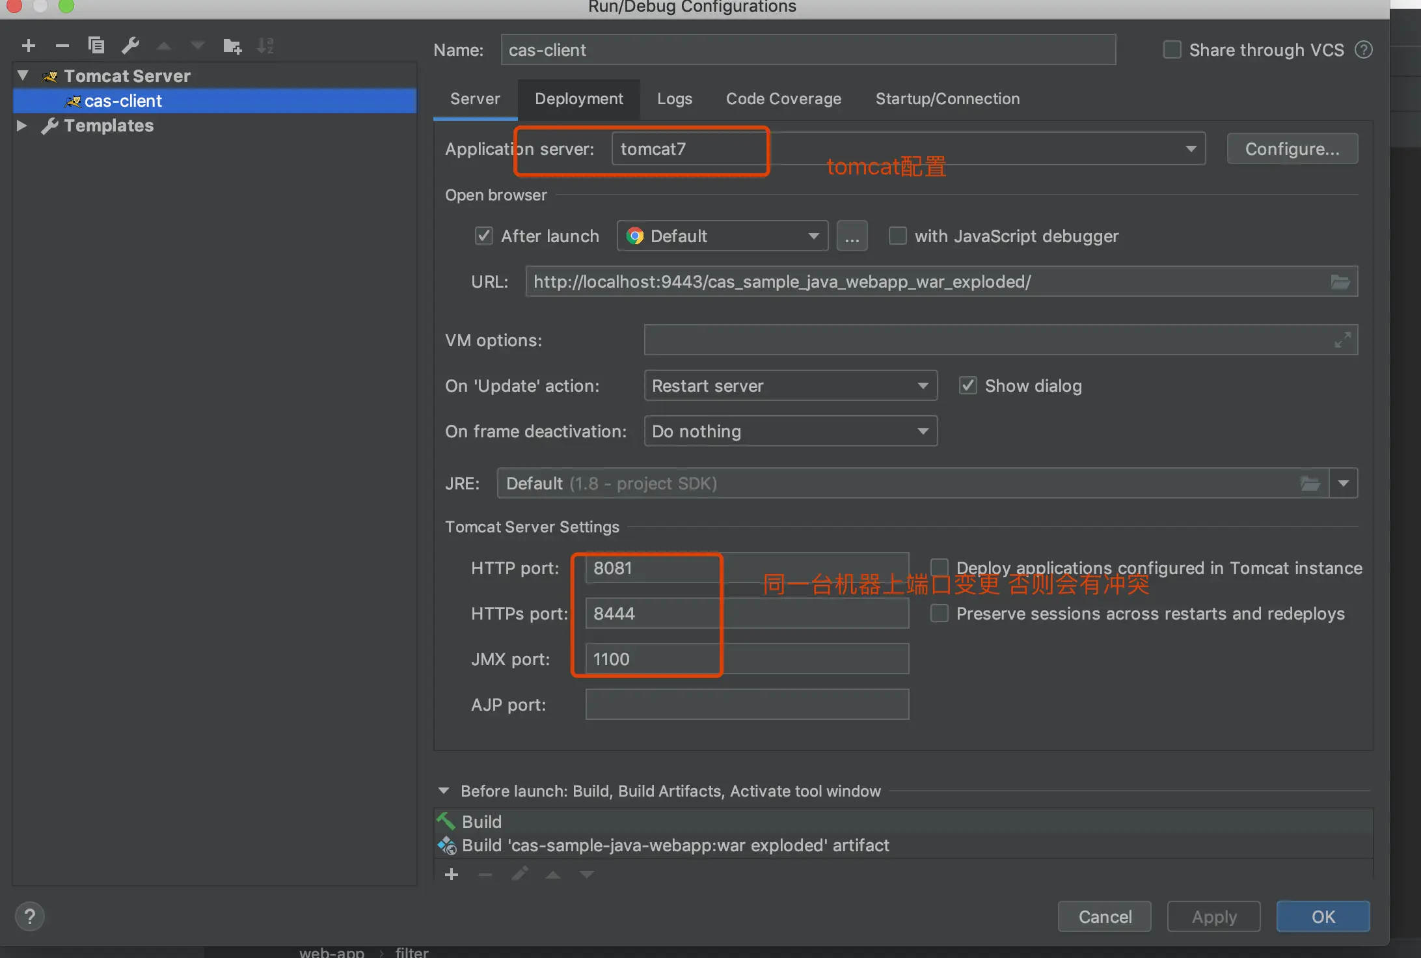This screenshot has width=1421, height=958.
Task: Click the copy configuration icon
Action: (x=96, y=46)
